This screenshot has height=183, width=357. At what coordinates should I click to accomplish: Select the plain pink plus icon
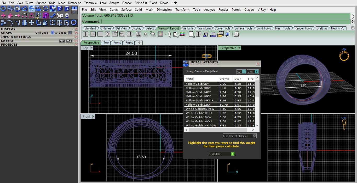tap(3, 16)
